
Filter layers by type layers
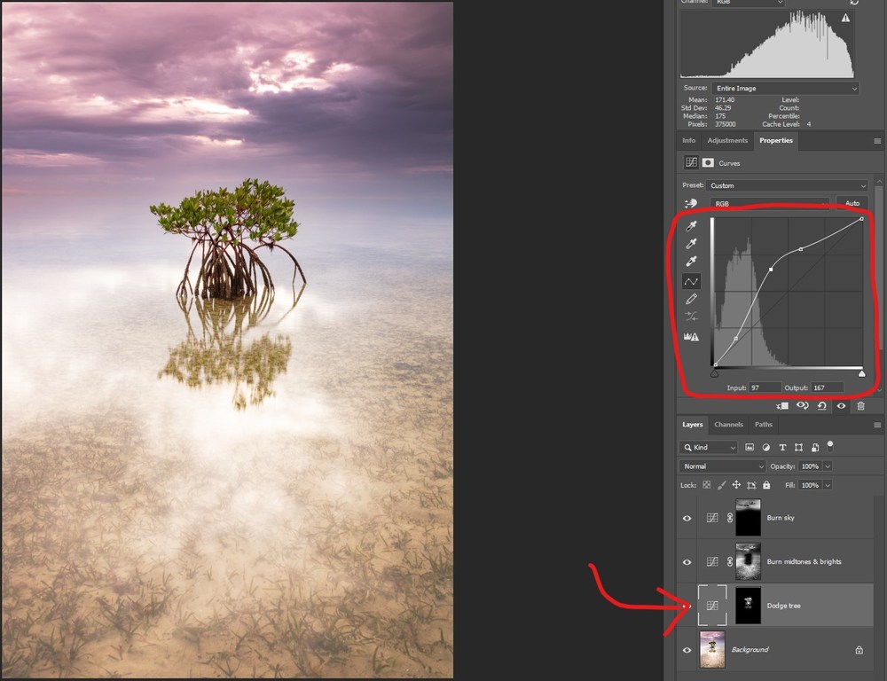[782, 448]
